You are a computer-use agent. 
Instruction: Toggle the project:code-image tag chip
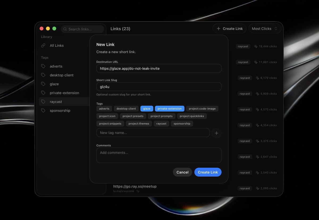click(x=202, y=108)
